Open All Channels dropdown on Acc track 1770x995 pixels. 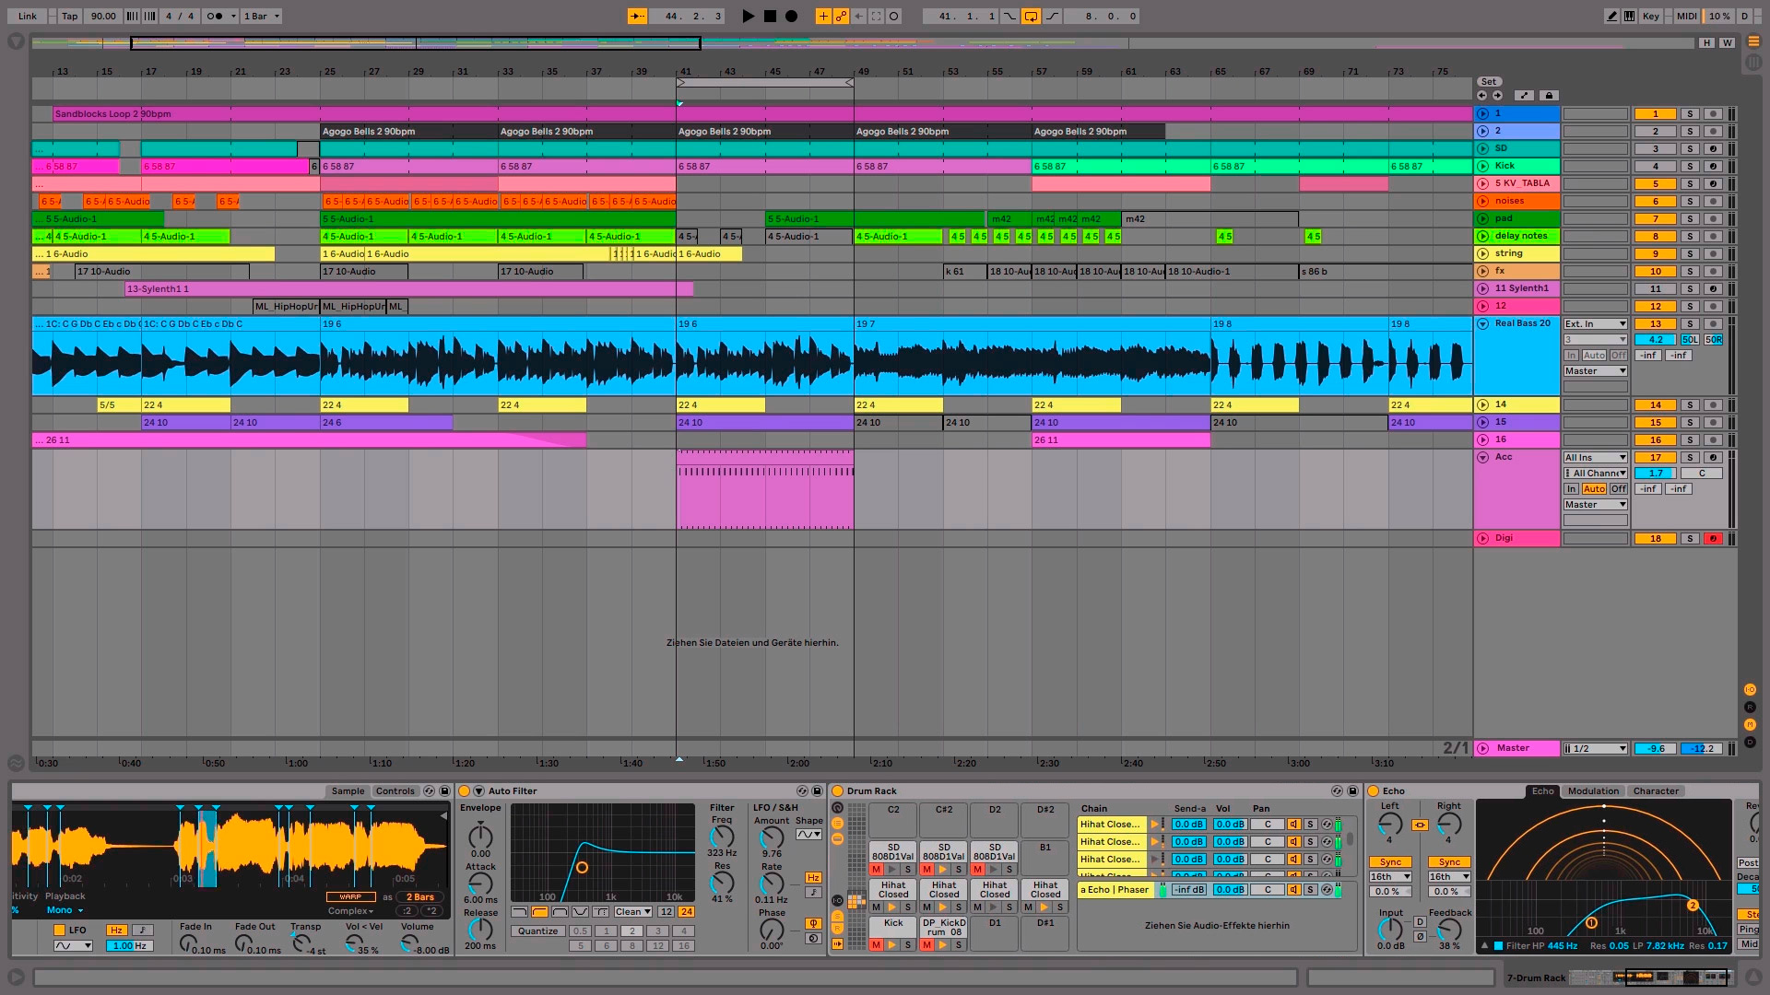click(x=1595, y=473)
